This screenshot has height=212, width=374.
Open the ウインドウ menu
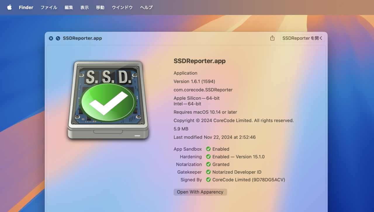(x=122, y=7)
